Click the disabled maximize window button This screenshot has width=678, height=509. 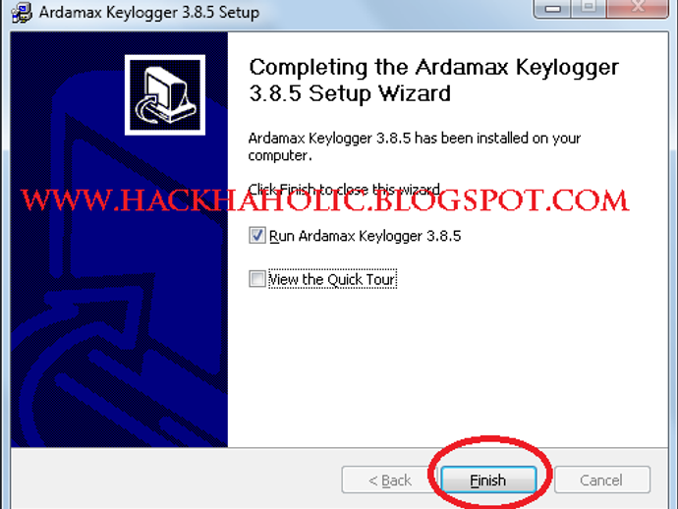click(x=588, y=8)
